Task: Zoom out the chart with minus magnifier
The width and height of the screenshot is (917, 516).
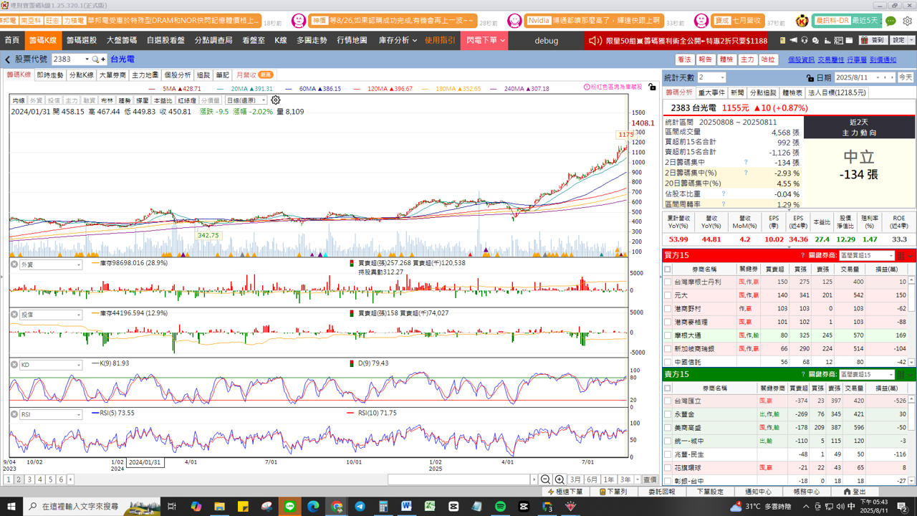Action: click(x=546, y=479)
